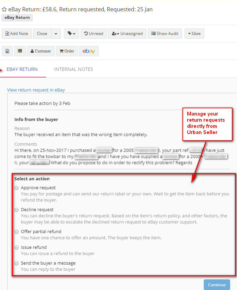
Task: Switch to the Internal Notes tab
Action: pos(73,69)
